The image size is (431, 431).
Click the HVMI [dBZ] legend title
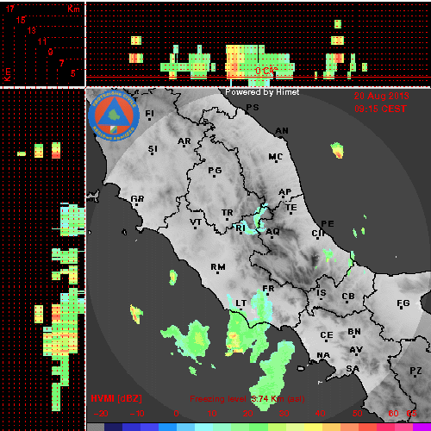(x=116, y=398)
